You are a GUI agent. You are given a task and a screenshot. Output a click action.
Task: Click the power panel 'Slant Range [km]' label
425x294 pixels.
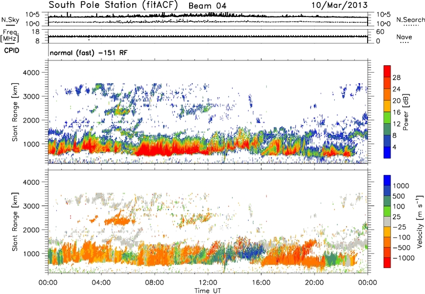pos(15,112)
